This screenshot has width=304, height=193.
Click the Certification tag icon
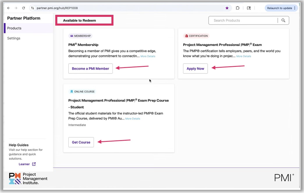(186, 36)
